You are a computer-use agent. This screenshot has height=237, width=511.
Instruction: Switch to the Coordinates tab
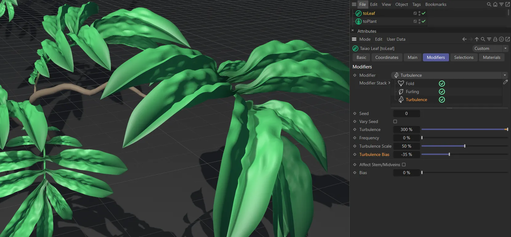(x=387, y=57)
